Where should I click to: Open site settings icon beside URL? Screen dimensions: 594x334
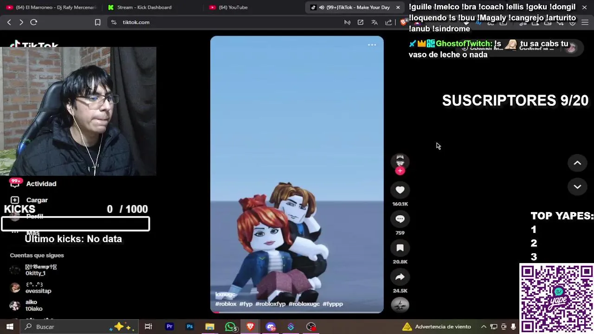[114, 22]
